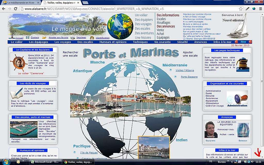Click the Identification link

(x=103, y=38)
